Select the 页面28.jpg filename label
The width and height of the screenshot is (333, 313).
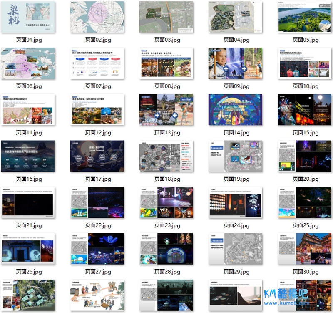point(167,272)
